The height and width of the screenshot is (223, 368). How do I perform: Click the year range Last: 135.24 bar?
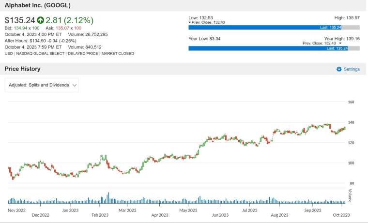click(274, 48)
